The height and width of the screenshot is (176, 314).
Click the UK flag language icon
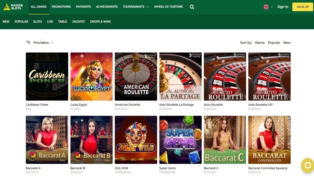pyautogui.click(x=266, y=7)
